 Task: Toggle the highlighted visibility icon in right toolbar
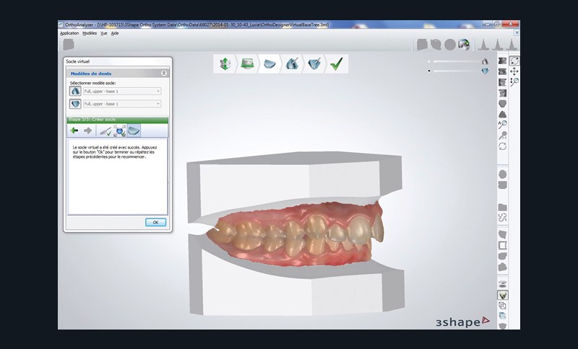(502, 294)
